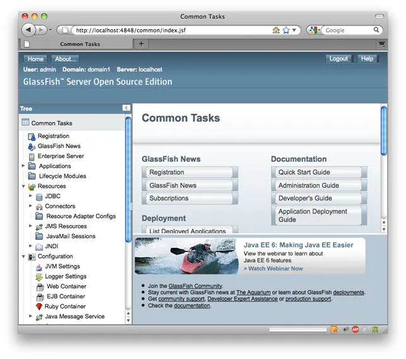Click the URL address field

pos(172,30)
